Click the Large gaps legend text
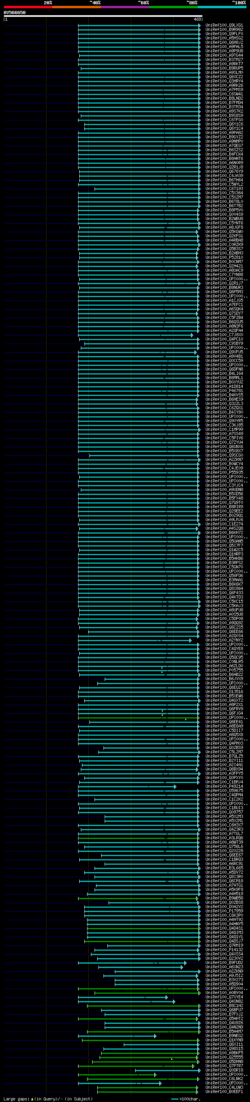The image size is (250, 1102). coord(47,1098)
